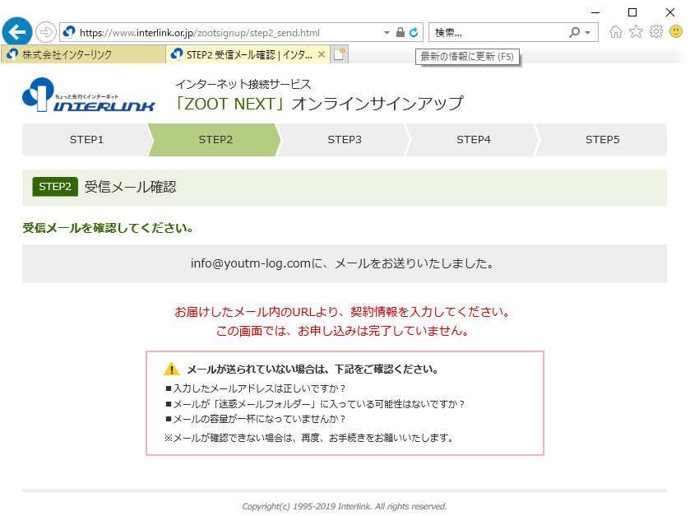Image resolution: width=690 pixels, height=516 pixels.
Task: Click the green STEP2 badge in heading
Action: point(55,187)
